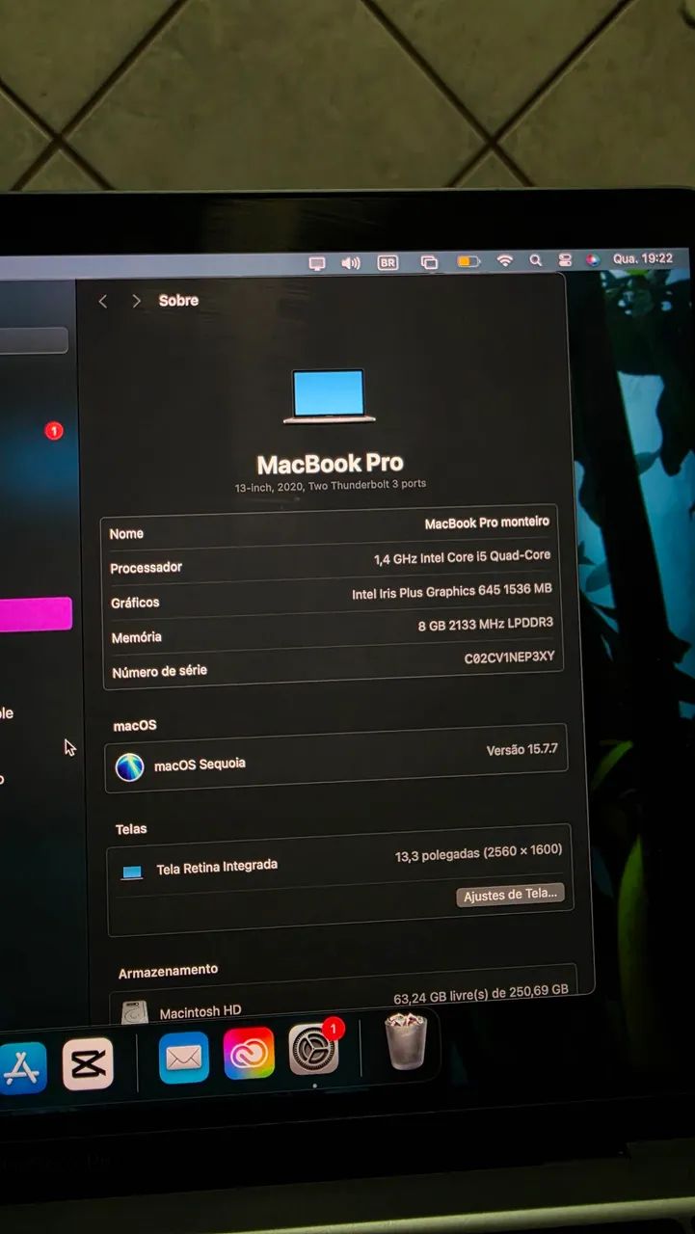This screenshot has height=1234, width=695.
Task: Click the Memória row label
Action: [136, 637]
